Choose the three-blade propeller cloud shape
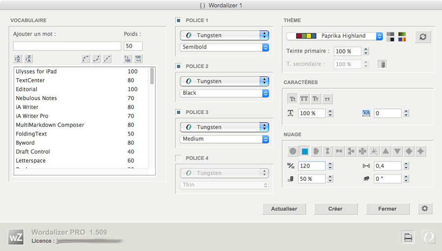 [351, 151]
